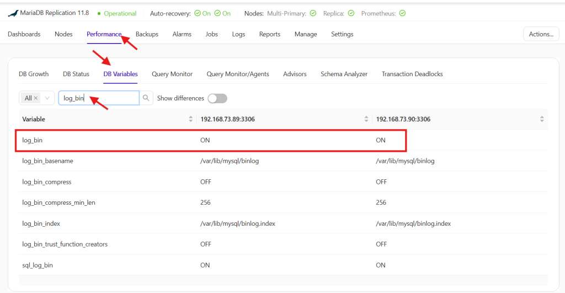
Task: Select the log_bin_compress_min_len variable name
Action: click(58, 203)
